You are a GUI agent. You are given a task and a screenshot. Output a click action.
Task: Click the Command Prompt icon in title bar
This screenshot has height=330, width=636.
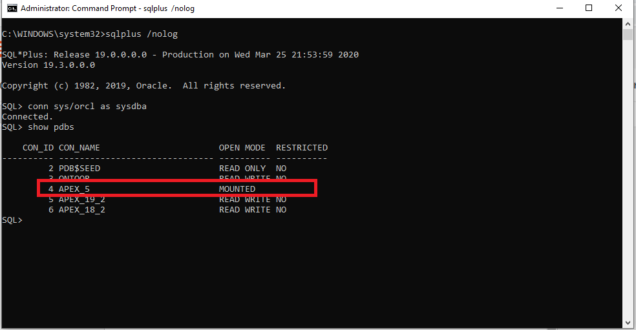pos(11,8)
